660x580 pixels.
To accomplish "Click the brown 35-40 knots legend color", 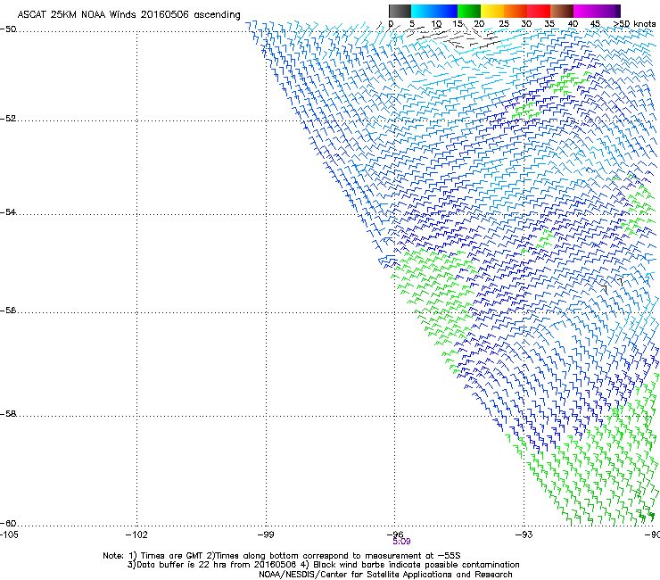I will point(562,11).
